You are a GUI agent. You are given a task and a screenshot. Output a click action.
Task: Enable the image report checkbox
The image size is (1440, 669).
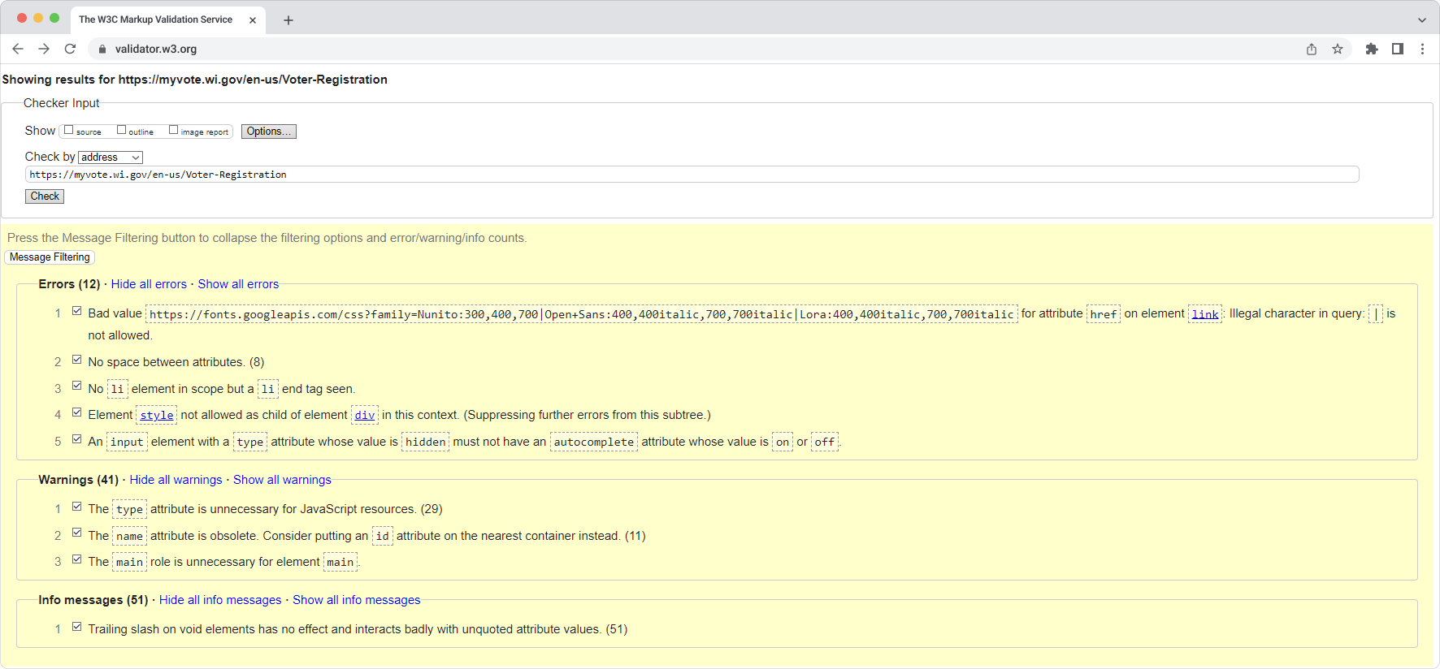(x=173, y=130)
